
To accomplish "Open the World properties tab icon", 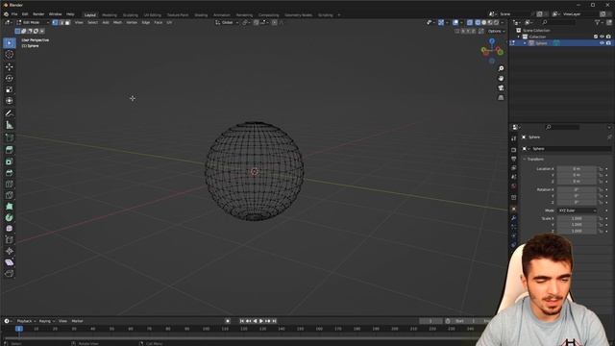I will [514, 186].
